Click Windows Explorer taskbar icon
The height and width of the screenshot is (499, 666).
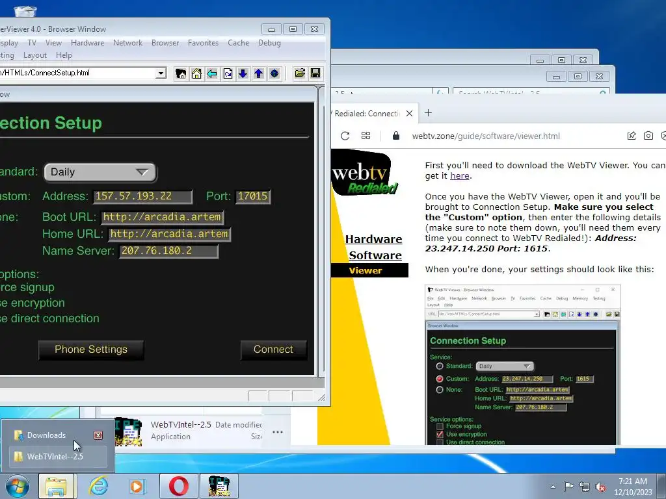56,486
